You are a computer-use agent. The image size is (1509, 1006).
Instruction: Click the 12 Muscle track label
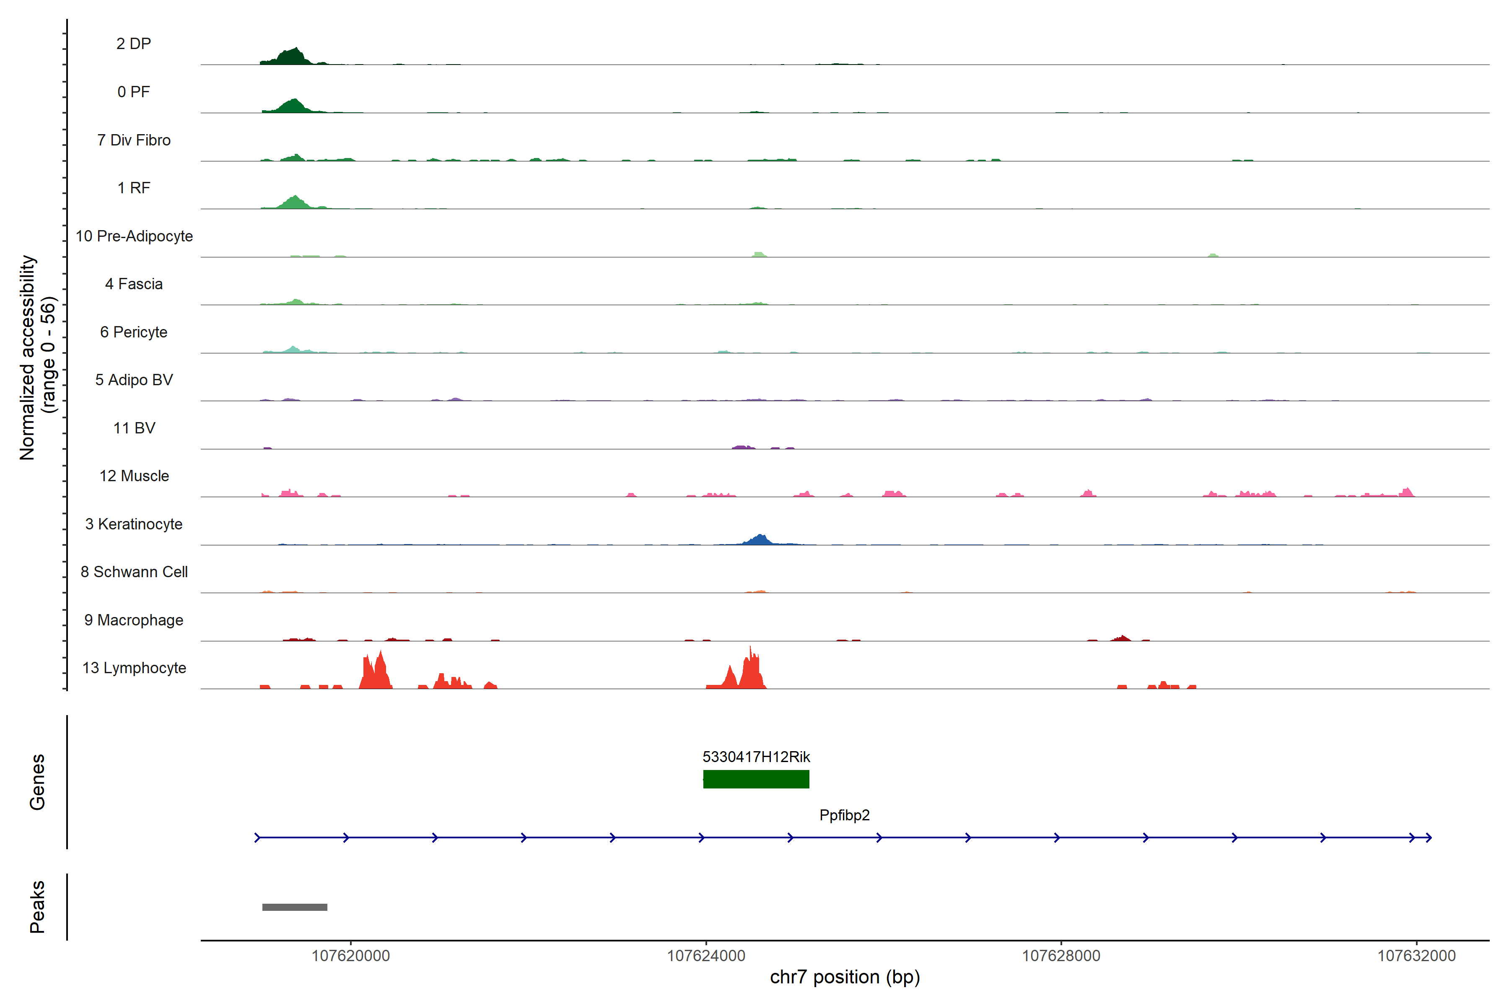(134, 476)
